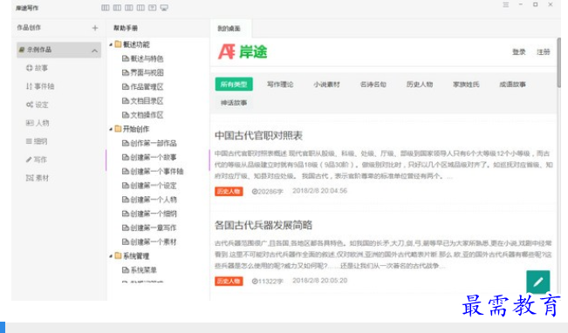This screenshot has width=568, height=333.
Task: Select the 所有类型 category filter
Action: 234,85
